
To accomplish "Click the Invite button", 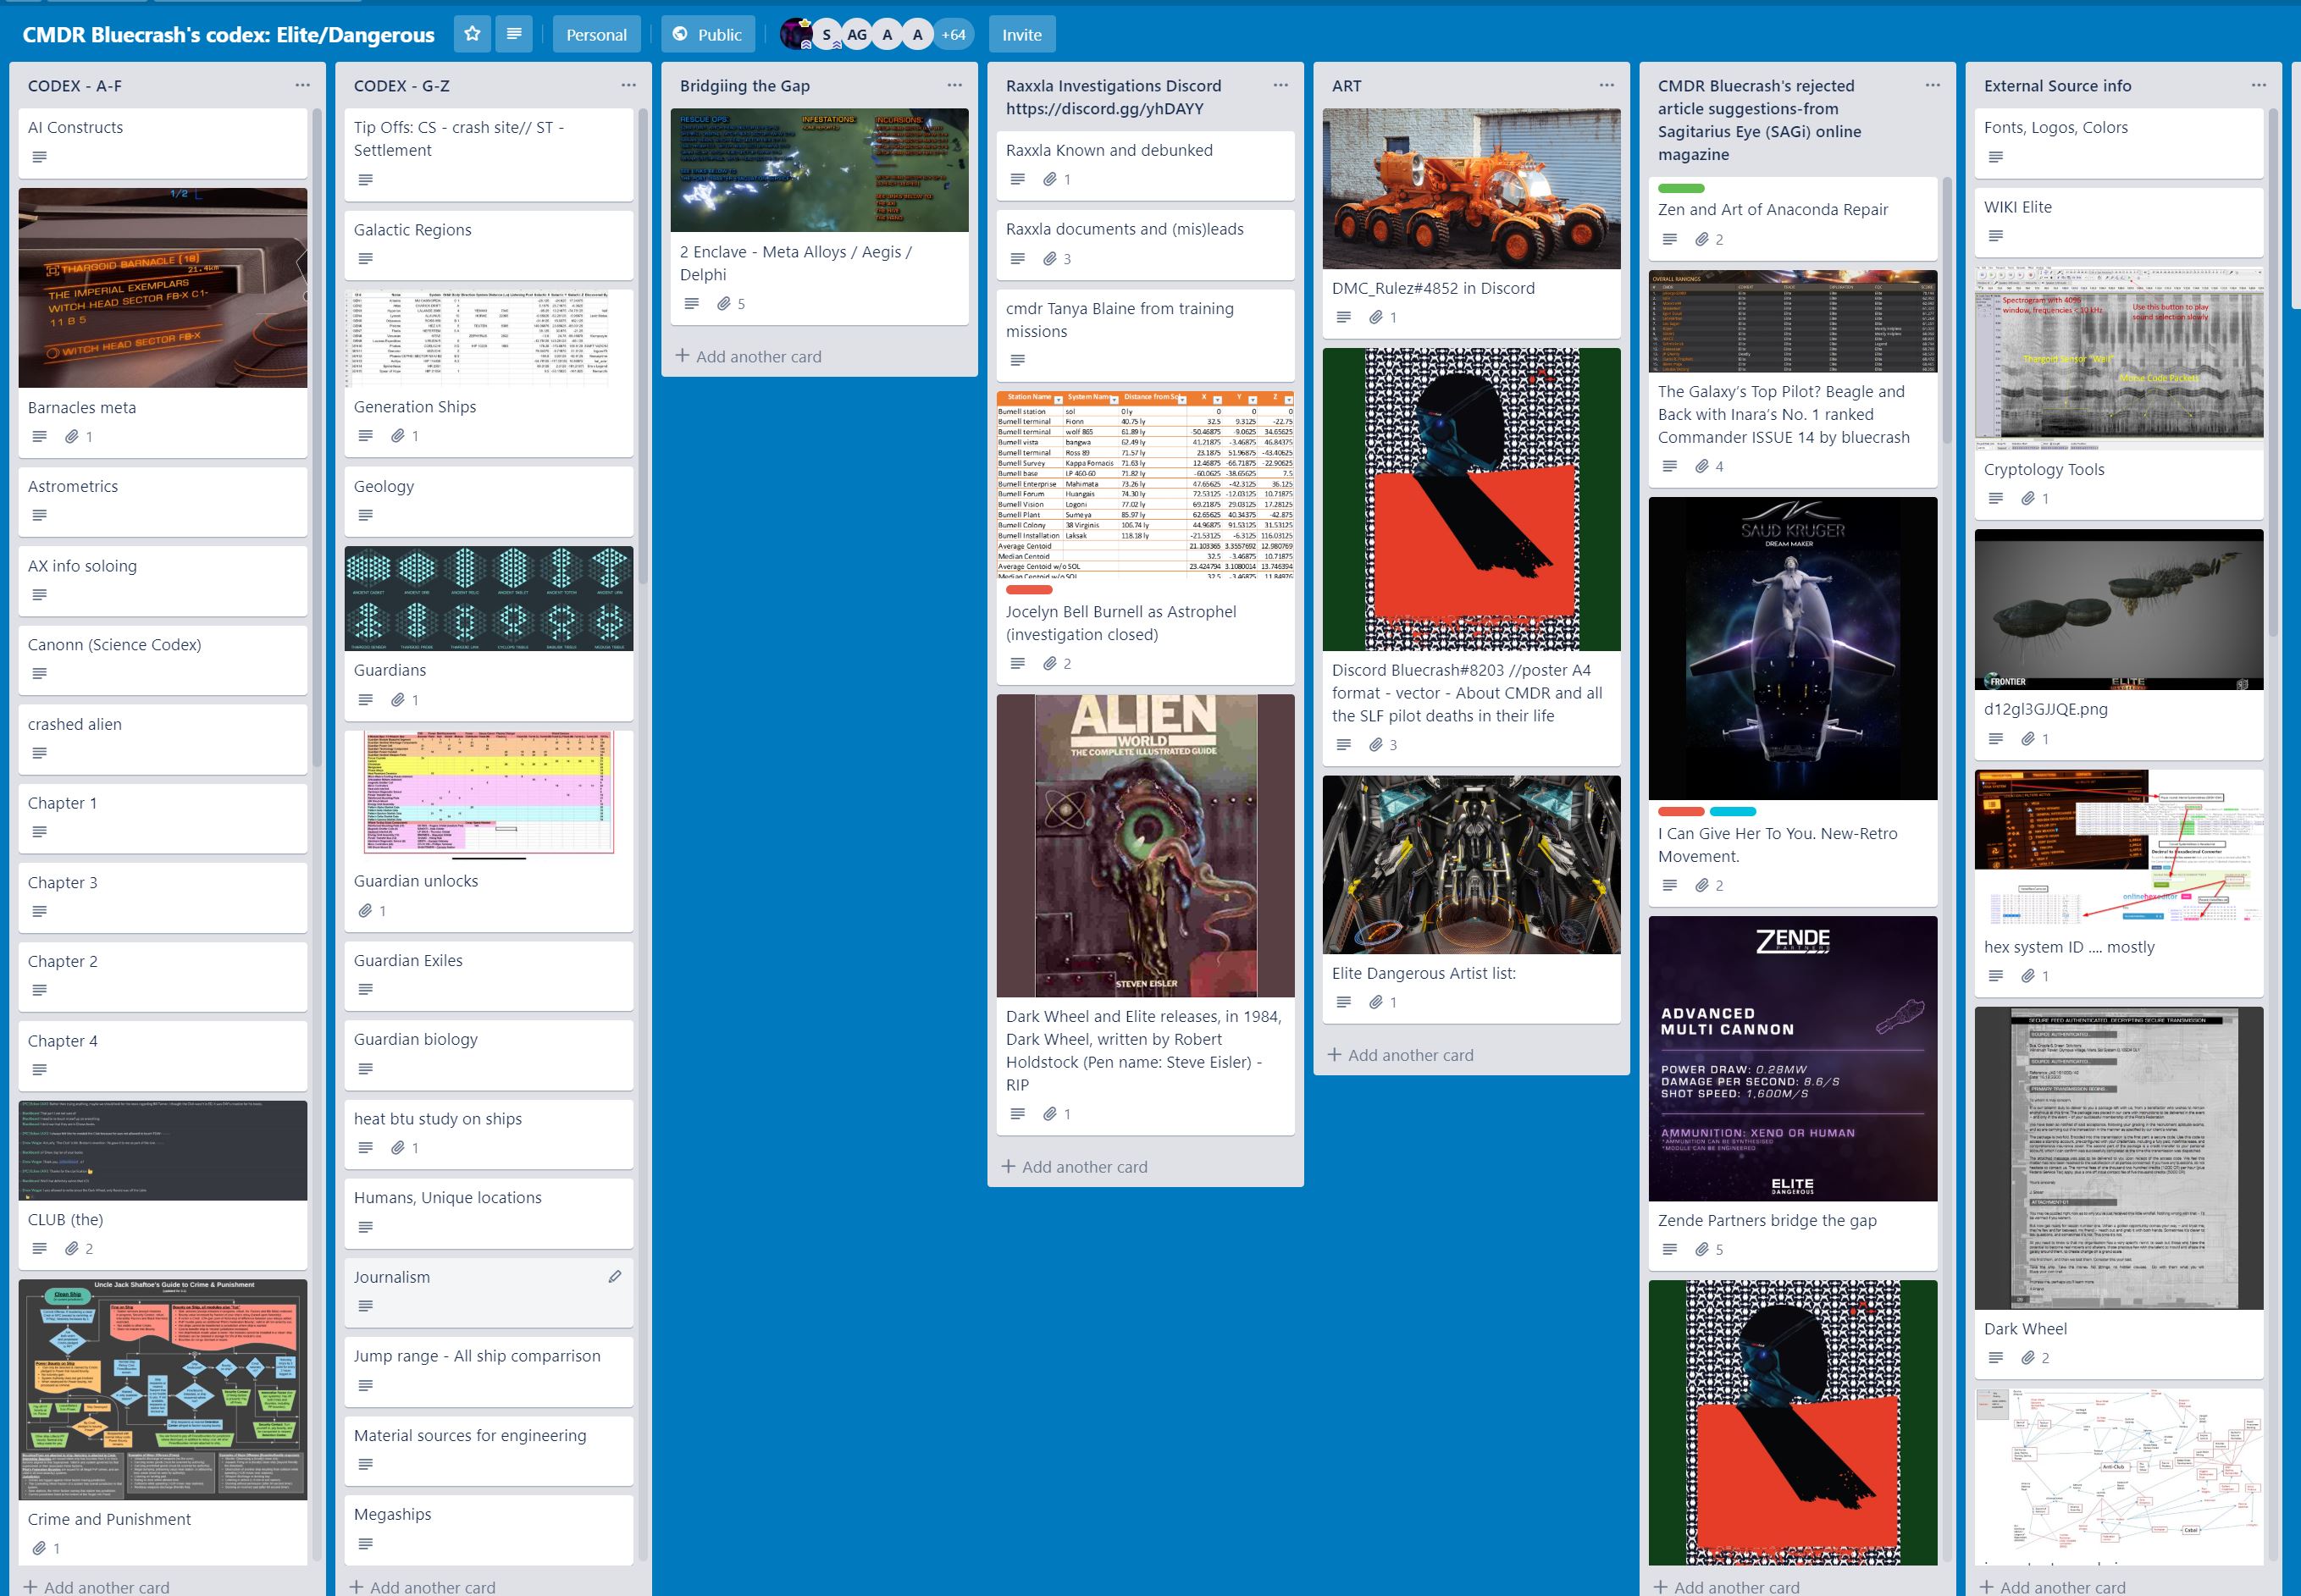I will point(1022,34).
